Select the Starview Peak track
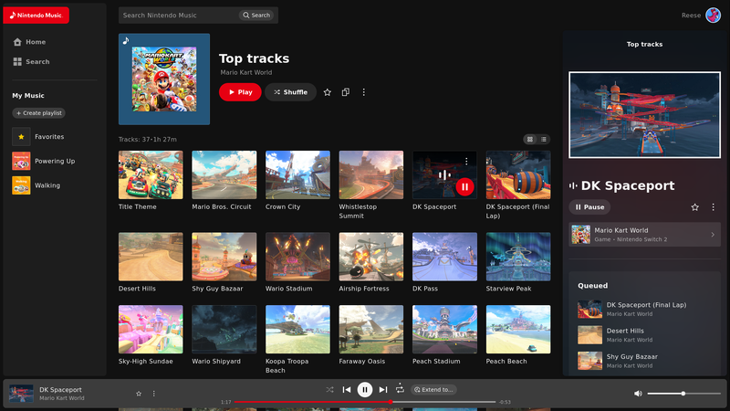 pos(518,257)
